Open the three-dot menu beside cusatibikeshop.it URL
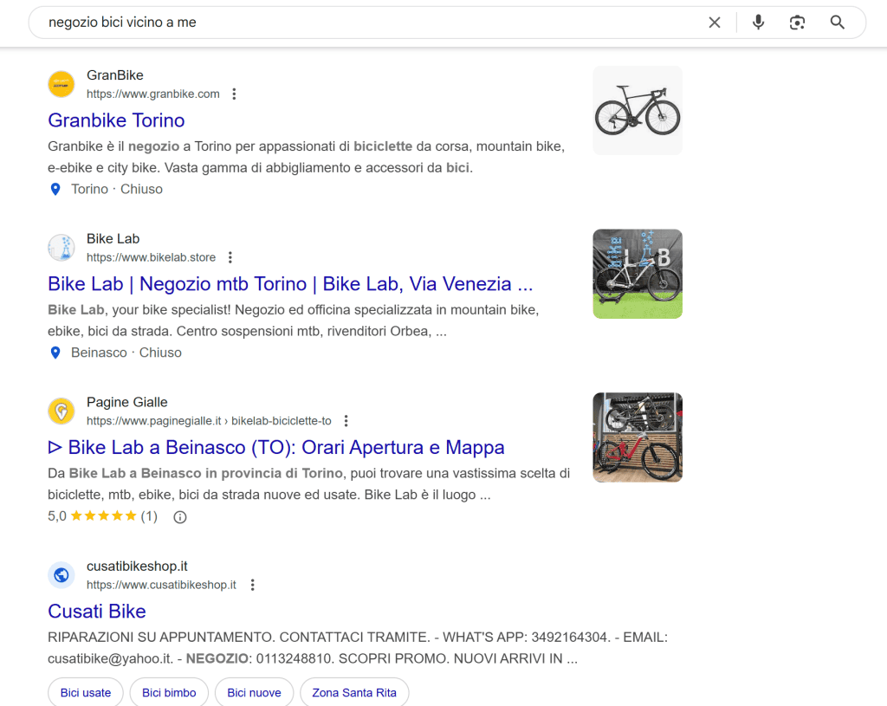Image resolution: width=887 pixels, height=706 pixels. (253, 585)
